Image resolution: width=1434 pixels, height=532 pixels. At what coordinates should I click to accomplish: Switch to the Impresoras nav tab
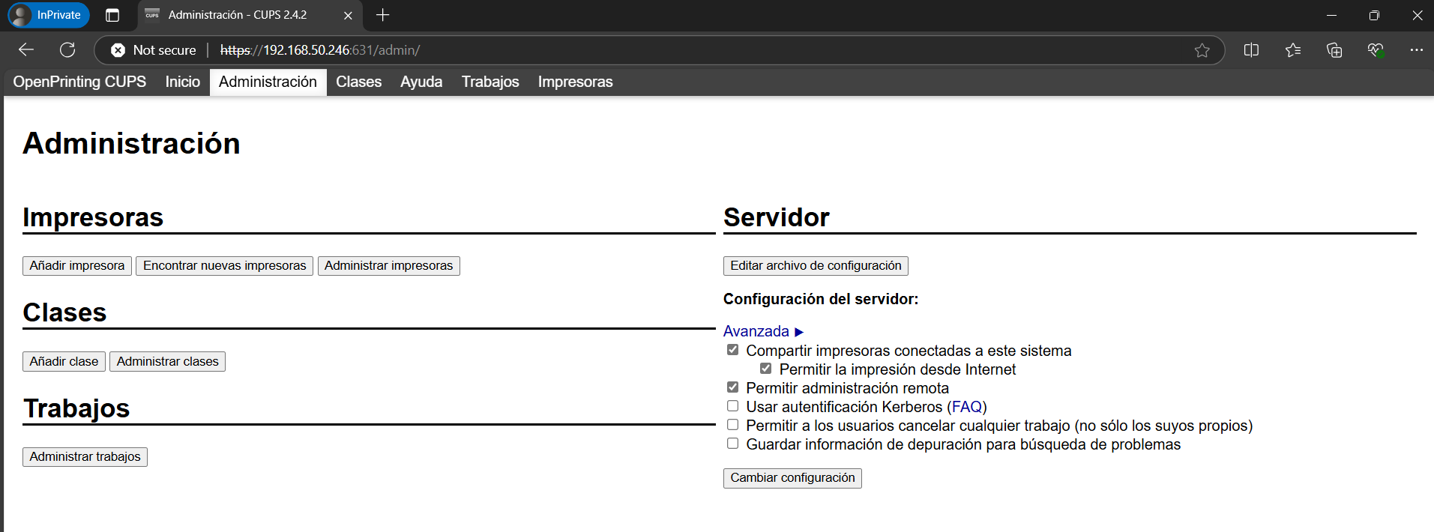pyautogui.click(x=575, y=82)
